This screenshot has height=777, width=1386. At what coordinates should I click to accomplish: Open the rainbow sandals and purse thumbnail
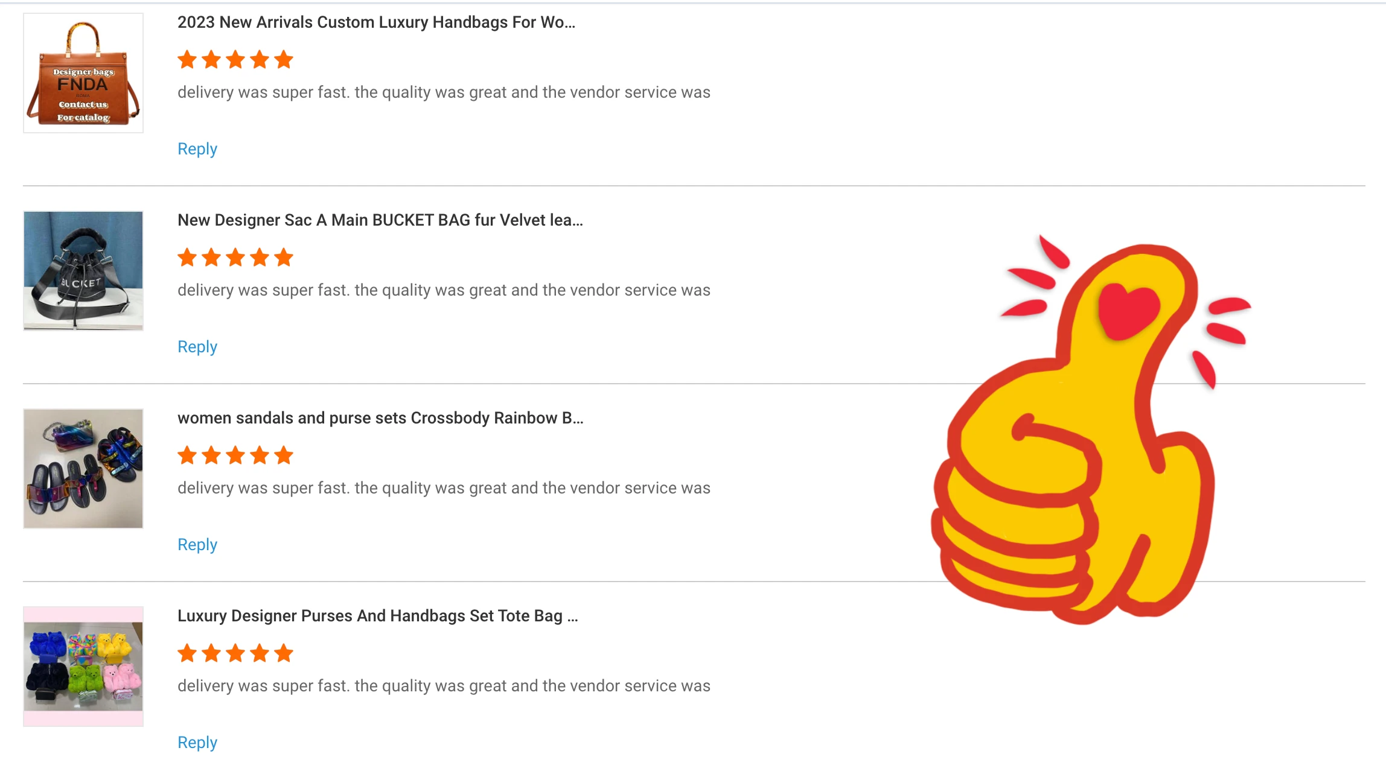point(83,469)
